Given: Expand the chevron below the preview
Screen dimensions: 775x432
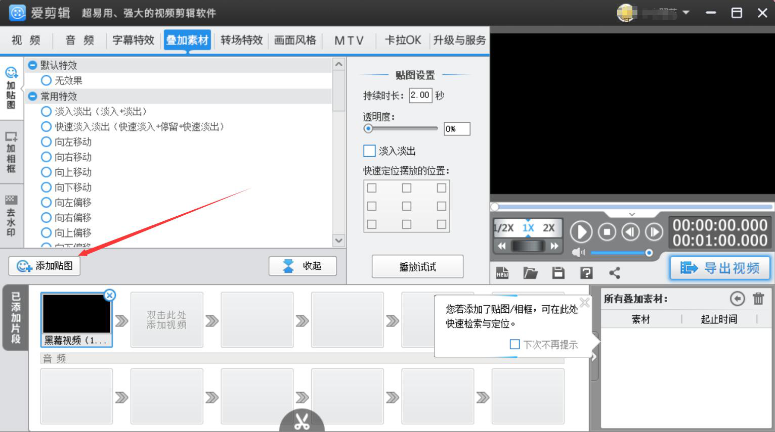Looking at the screenshot, I should coord(632,214).
